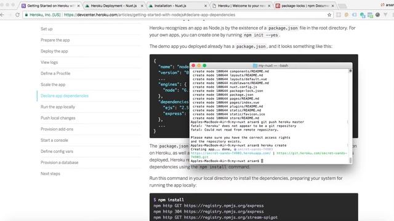Switch to Heroku Welcome tab
Viewport: 394px width, 221px height.
point(241,6)
